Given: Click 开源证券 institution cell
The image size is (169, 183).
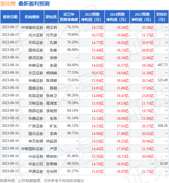Looking at the screenshot, I should coord(36,172).
